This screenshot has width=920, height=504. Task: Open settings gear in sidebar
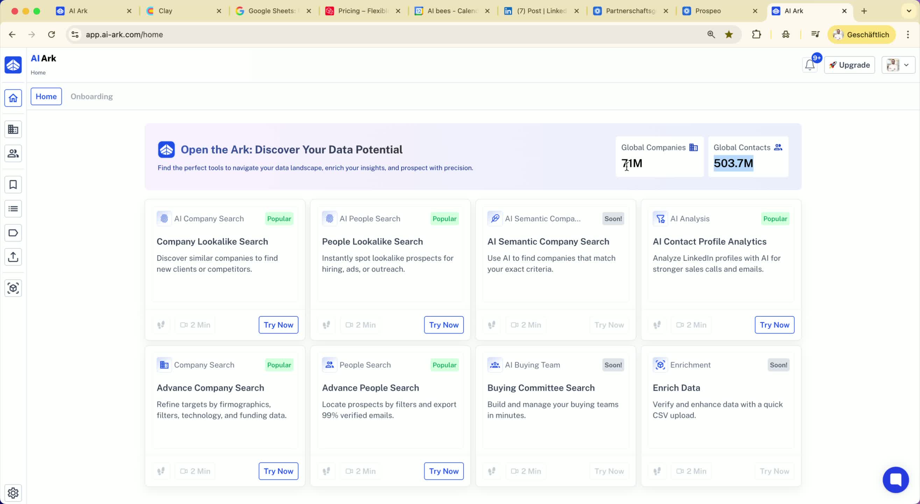tap(13, 493)
